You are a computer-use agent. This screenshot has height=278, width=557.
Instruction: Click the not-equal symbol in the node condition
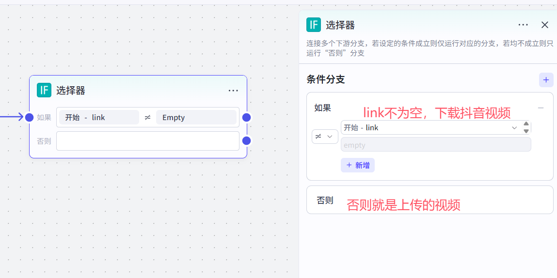pos(148,118)
